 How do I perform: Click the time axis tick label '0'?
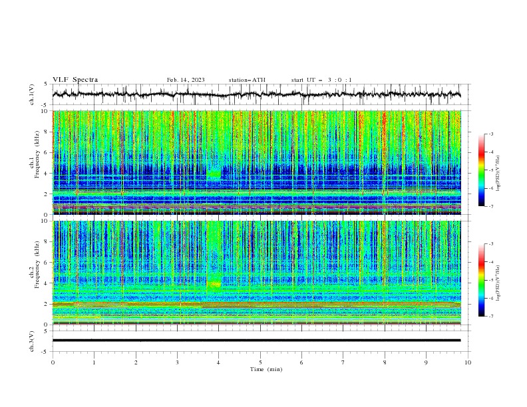[x=53, y=362]
